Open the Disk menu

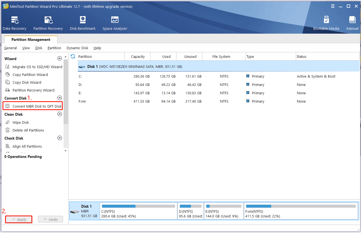pos(39,48)
